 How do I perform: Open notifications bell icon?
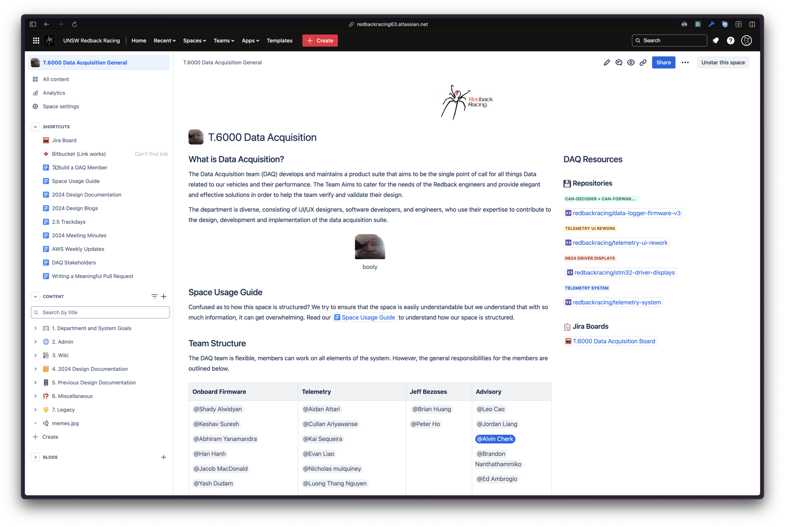click(716, 41)
